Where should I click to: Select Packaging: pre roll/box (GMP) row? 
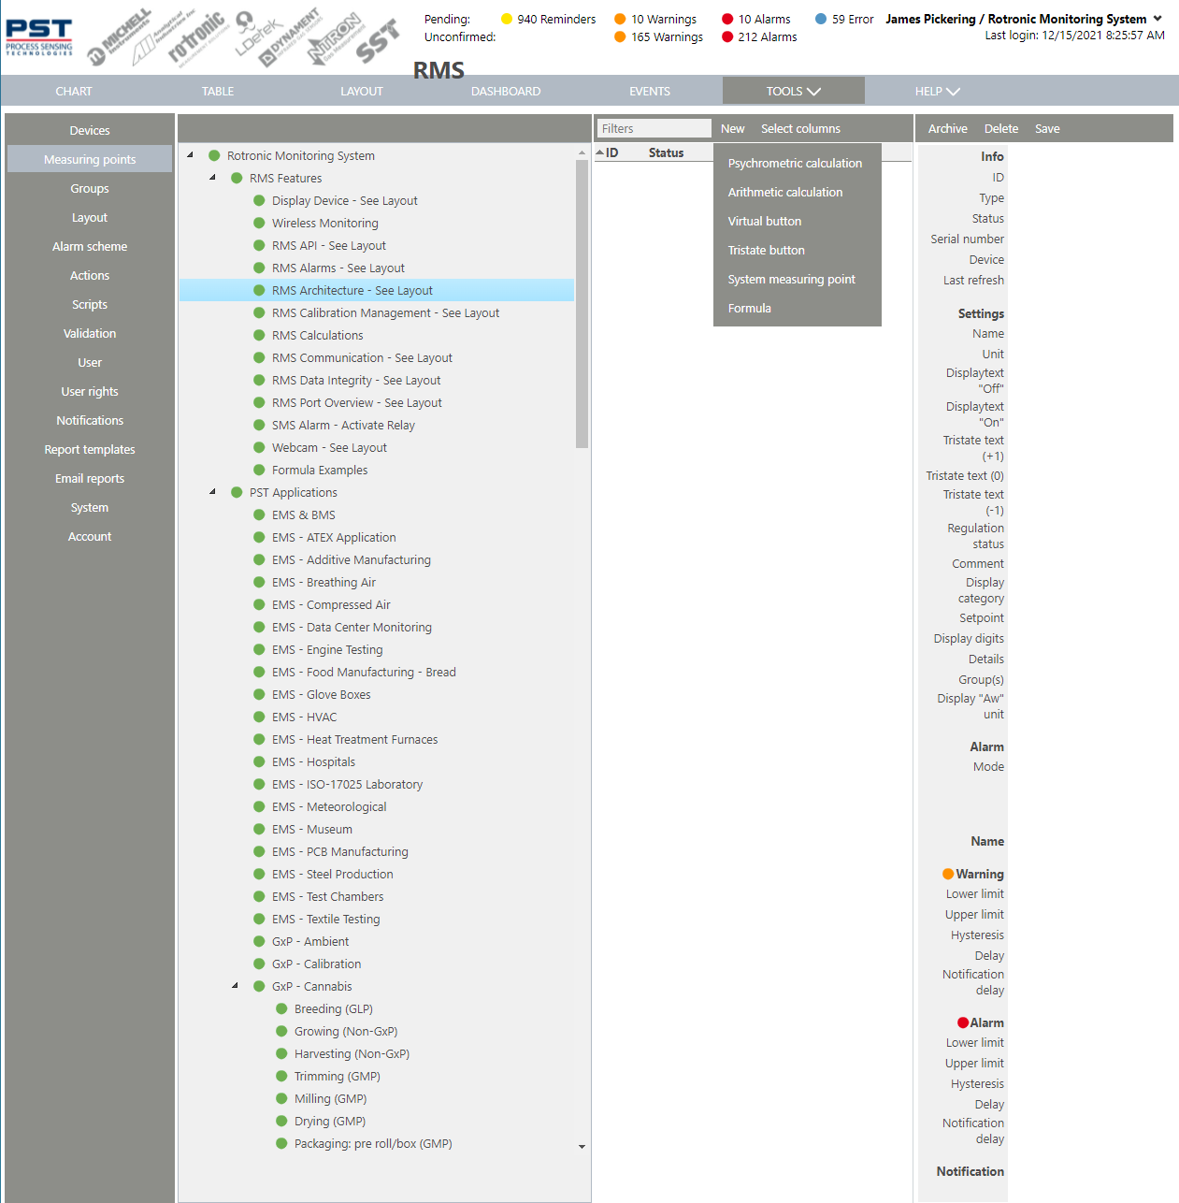[x=377, y=1143]
